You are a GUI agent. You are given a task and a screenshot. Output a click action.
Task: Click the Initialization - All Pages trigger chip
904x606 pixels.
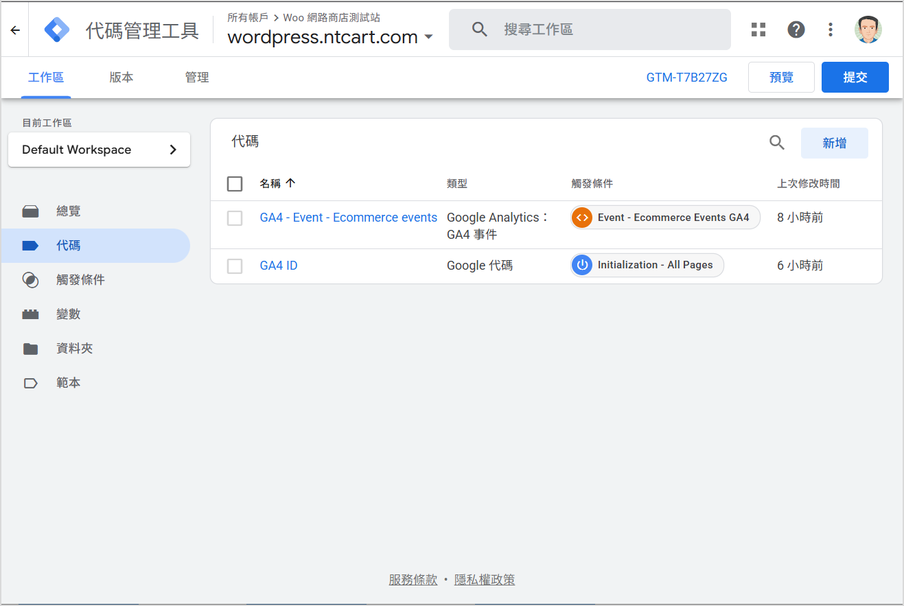point(647,265)
